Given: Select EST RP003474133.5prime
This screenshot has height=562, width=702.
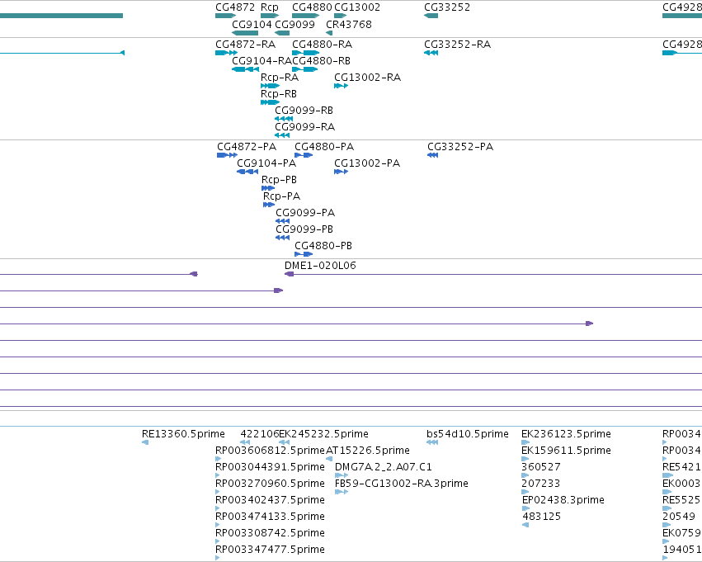Looking at the screenshot, I should coord(218,526).
